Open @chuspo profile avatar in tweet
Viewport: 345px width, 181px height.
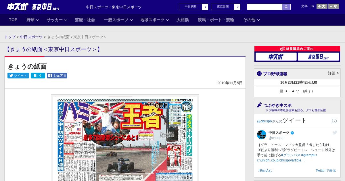(x=262, y=135)
